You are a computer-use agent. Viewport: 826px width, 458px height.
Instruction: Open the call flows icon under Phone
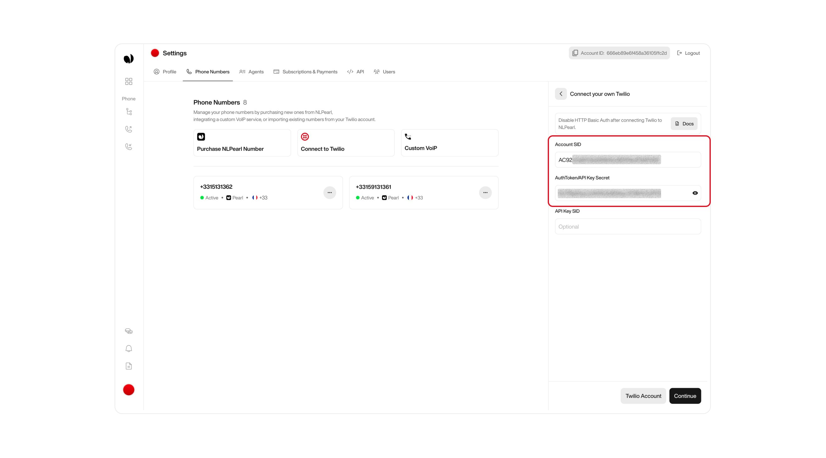click(128, 111)
